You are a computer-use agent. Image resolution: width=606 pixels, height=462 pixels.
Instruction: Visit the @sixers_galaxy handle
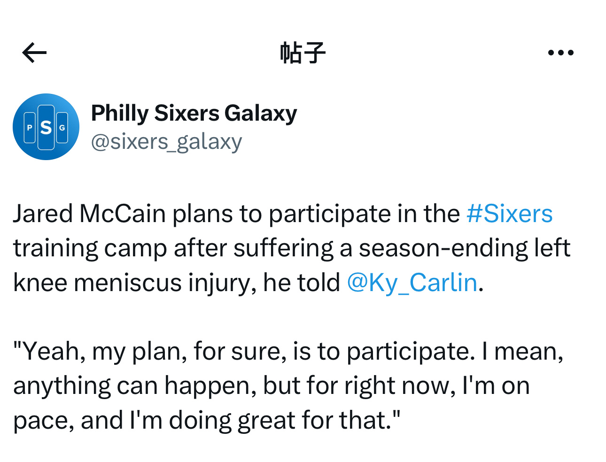tap(167, 141)
